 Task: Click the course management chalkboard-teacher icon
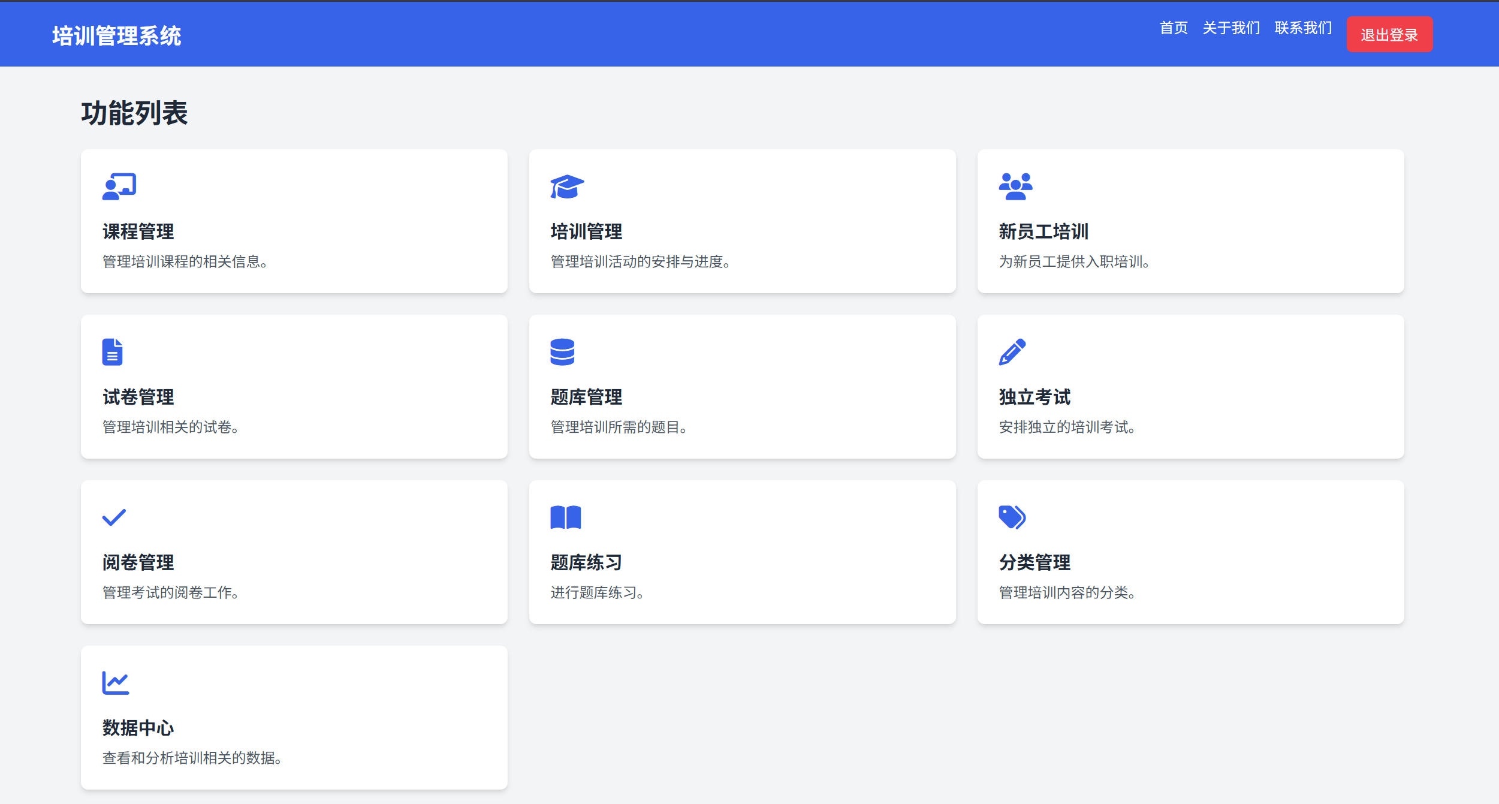pyautogui.click(x=119, y=186)
